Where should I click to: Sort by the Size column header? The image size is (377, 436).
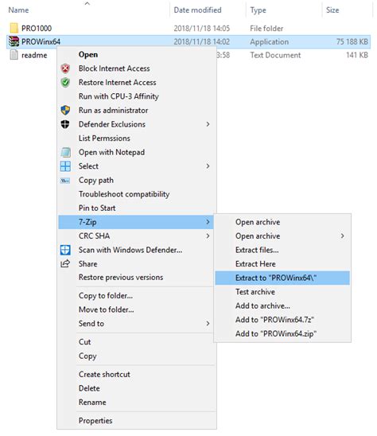click(x=332, y=10)
